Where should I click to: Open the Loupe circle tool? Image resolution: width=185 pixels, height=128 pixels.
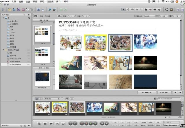[166, 9]
